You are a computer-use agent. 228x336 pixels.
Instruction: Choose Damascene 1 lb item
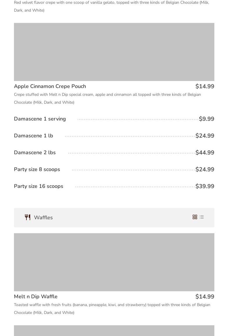33,136
